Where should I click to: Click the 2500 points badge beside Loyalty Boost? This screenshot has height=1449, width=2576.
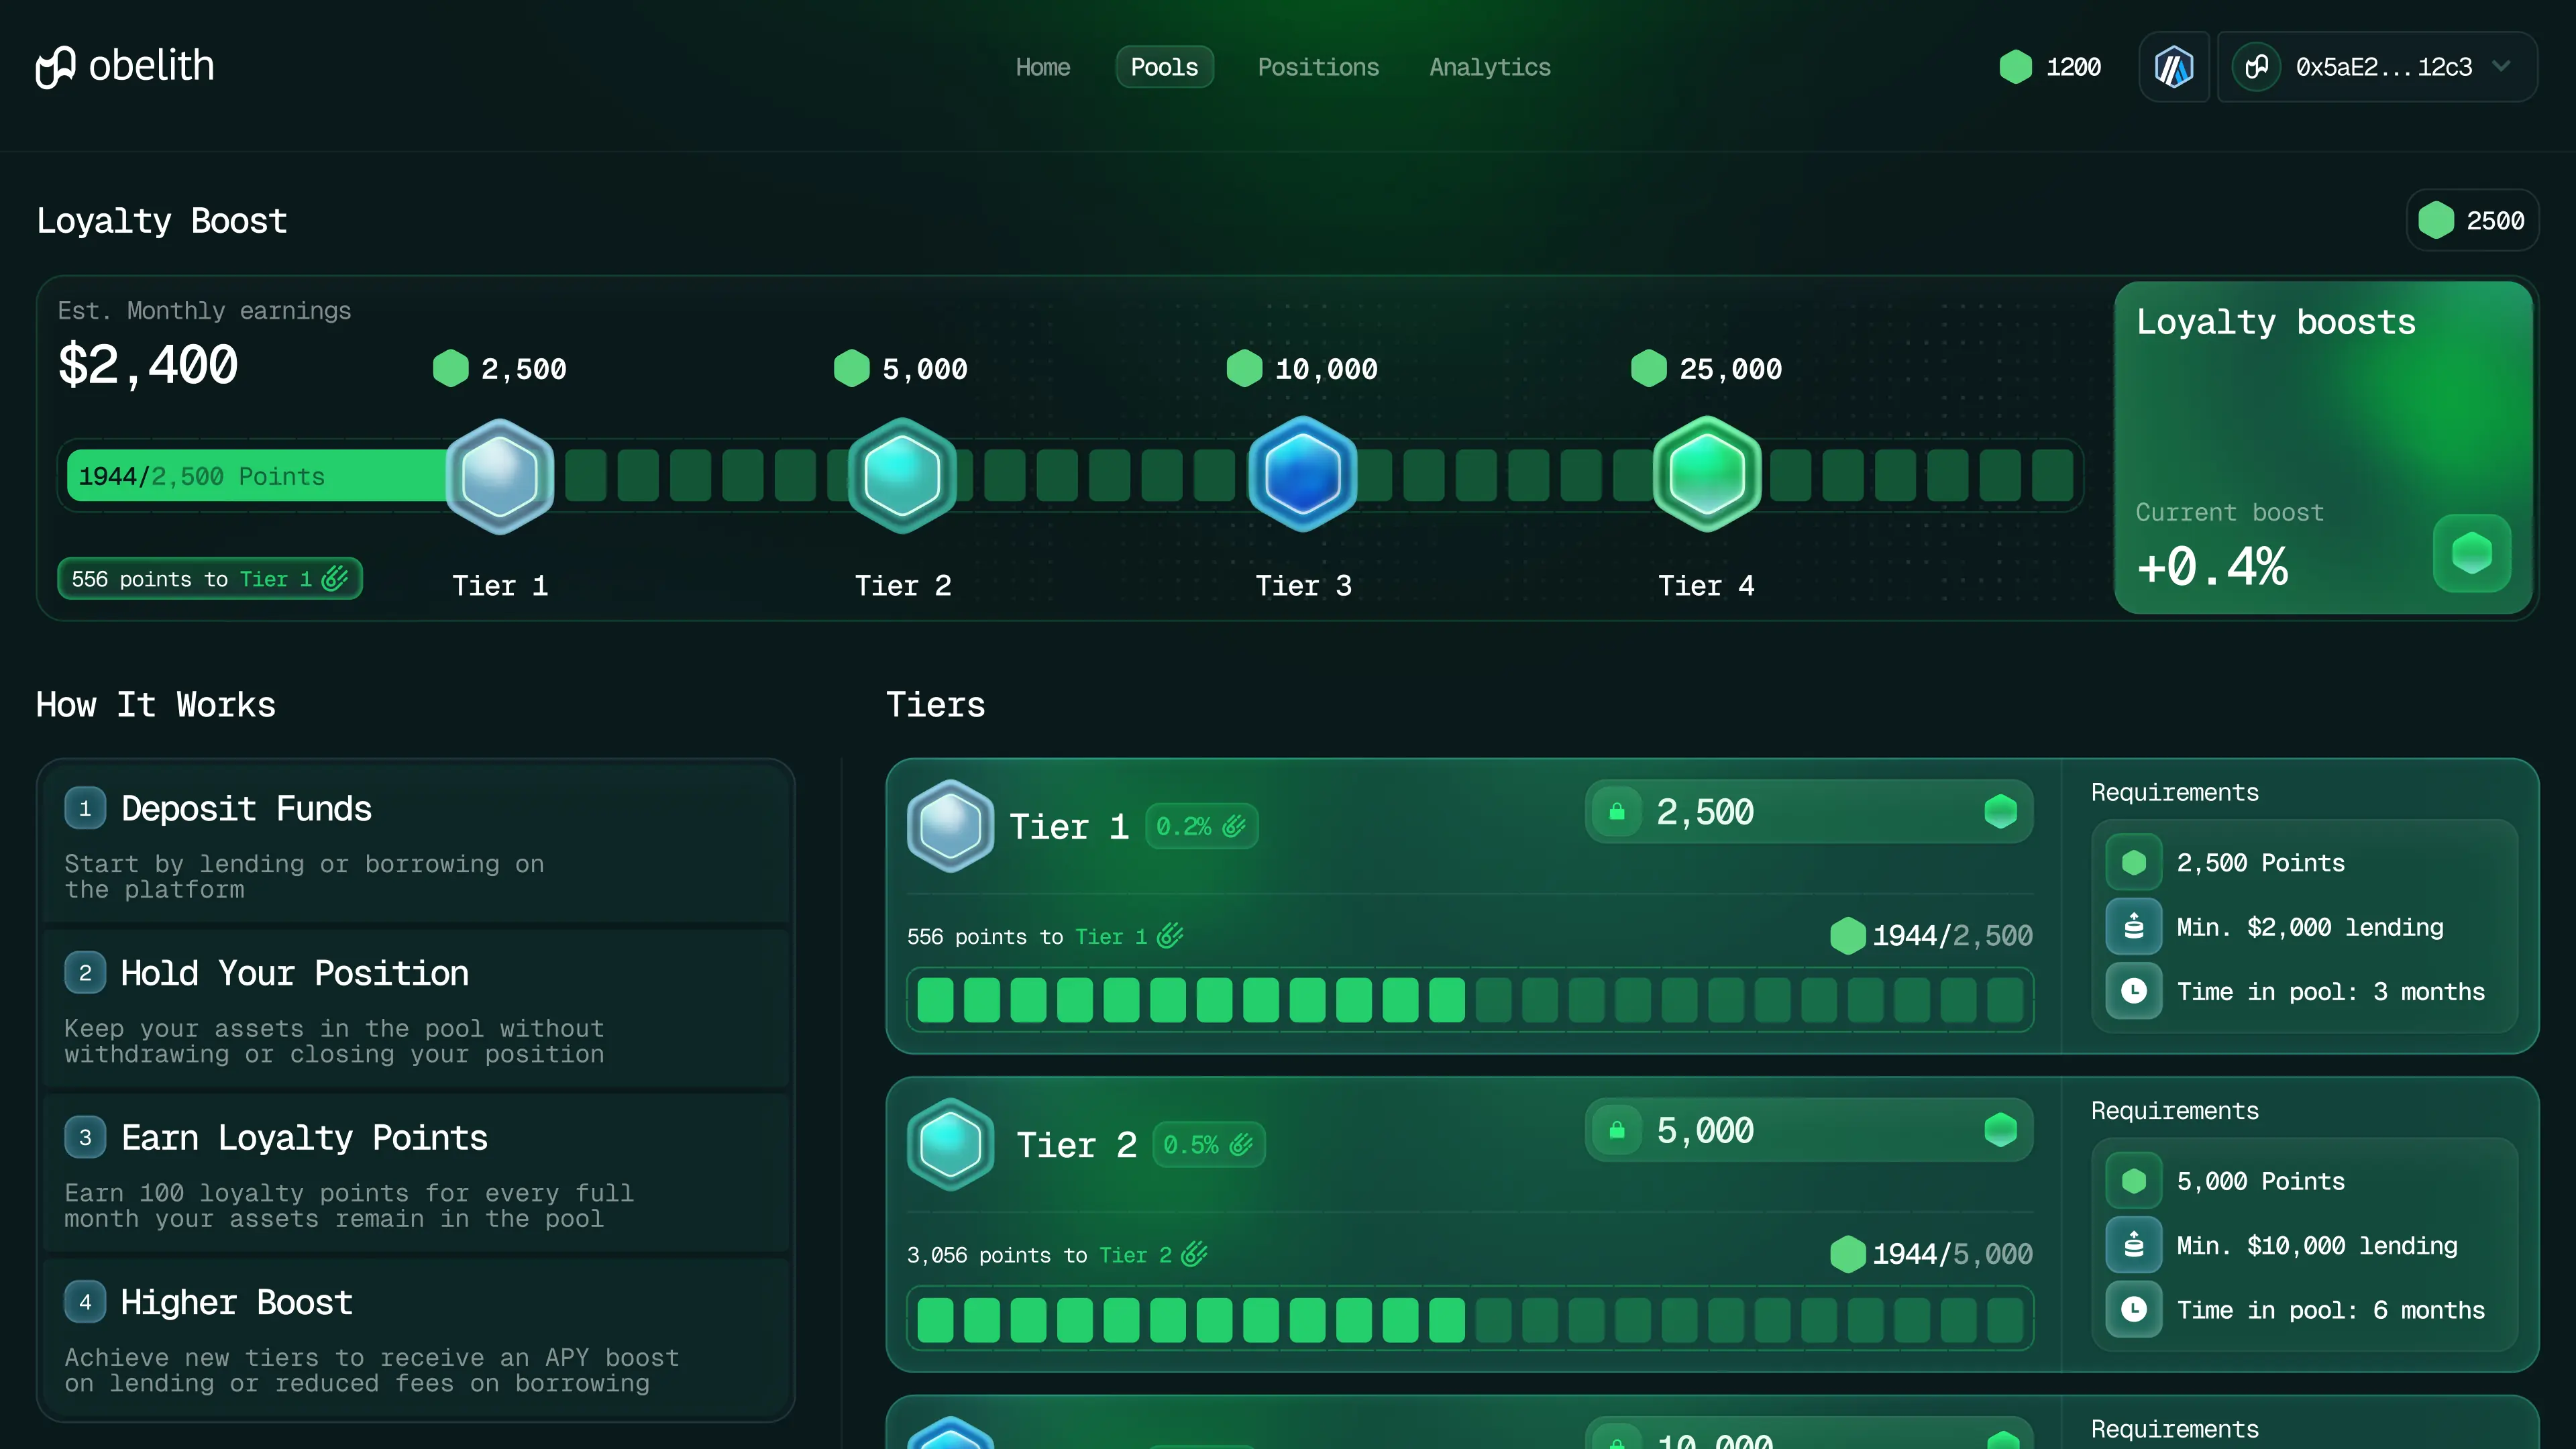click(x=2472, y=220)
